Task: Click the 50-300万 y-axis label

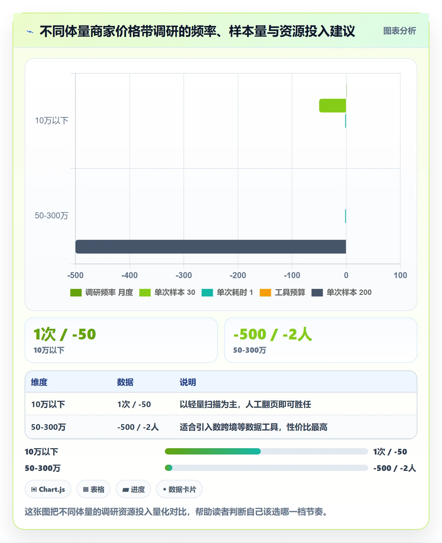Action: click(51, 216)
